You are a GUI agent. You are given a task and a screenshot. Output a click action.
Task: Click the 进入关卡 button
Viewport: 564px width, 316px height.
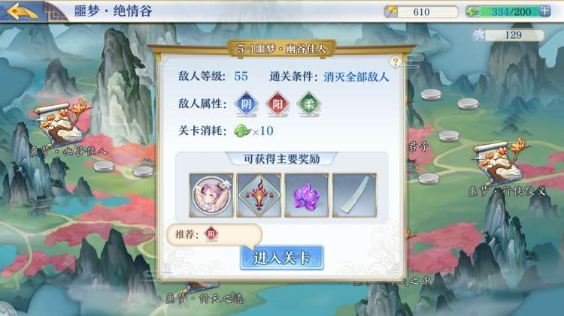[x=282, y=257]
